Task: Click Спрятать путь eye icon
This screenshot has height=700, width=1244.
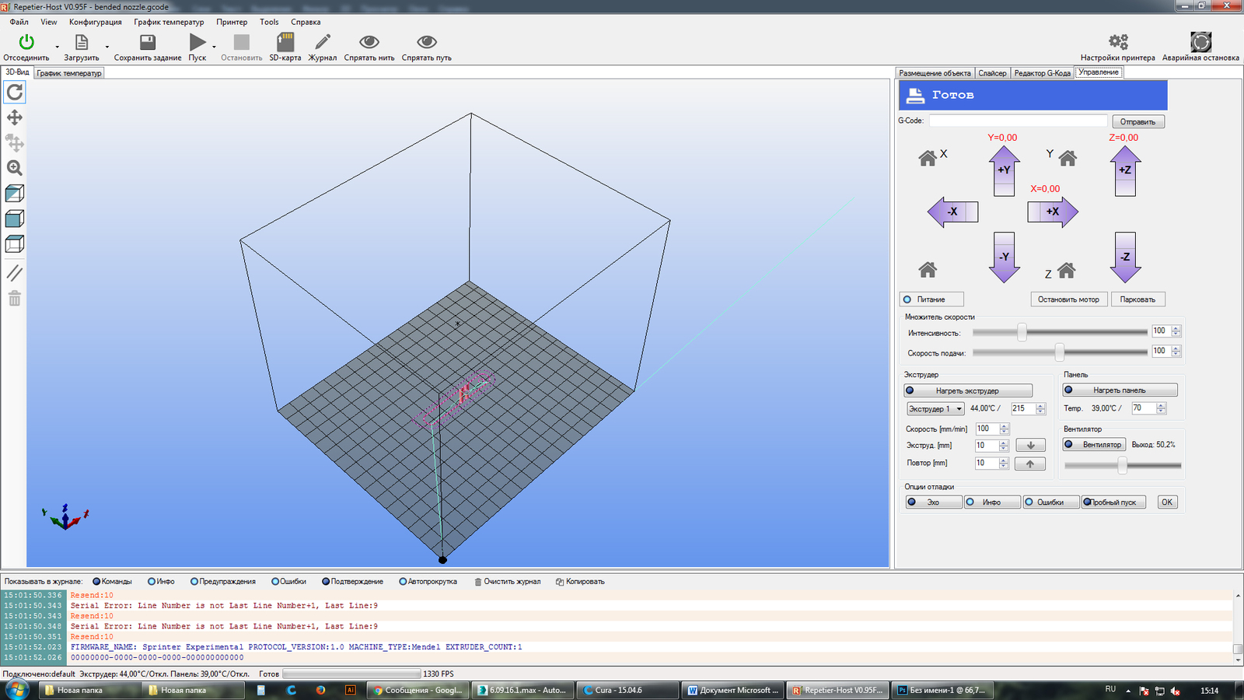Action: [426, 42]
